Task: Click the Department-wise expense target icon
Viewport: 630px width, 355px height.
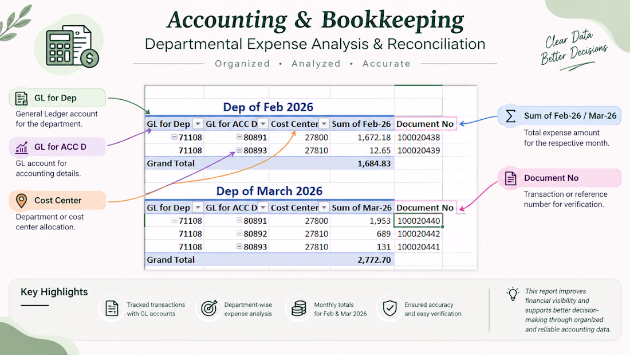Action: pyautogui.click(x=209, y=309)
